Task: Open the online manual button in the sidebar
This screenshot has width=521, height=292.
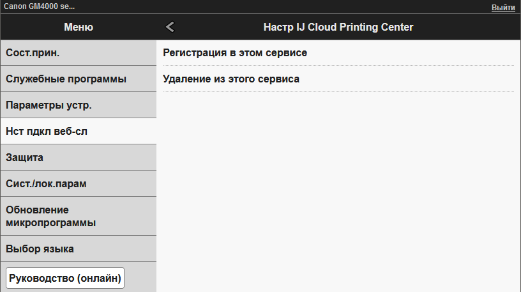Action: (x=64, y=278)
